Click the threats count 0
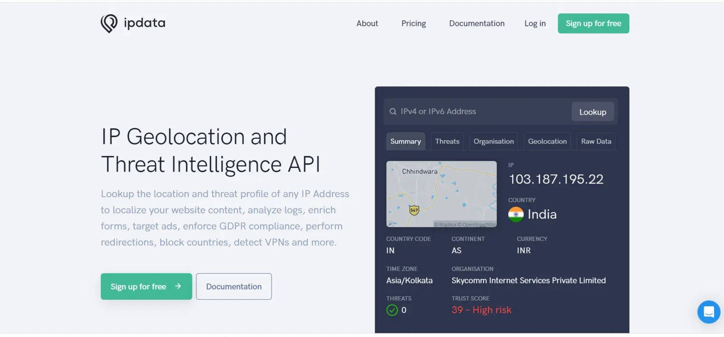724x337 pixels. pyautogui.click(x=404, y=310)
